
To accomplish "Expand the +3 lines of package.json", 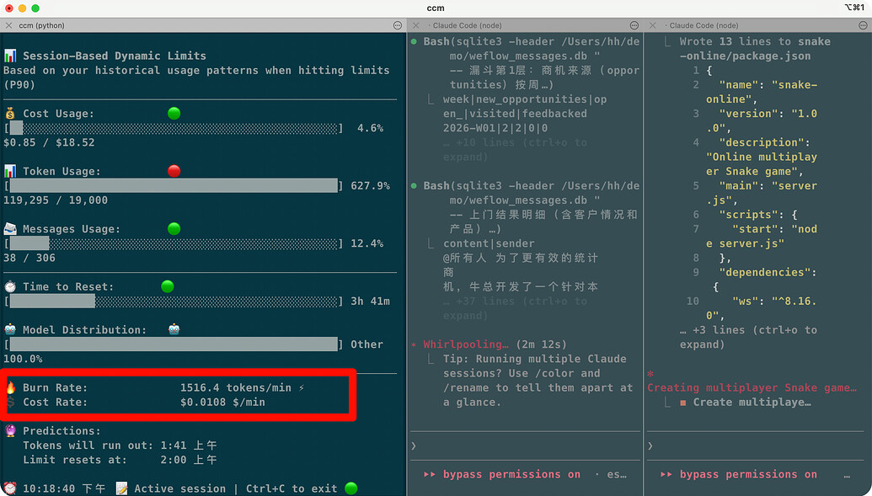I will pos(748,337).
